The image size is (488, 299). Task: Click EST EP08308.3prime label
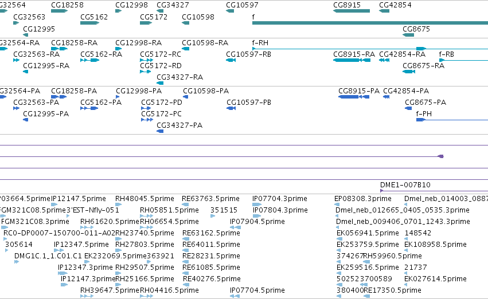click(x=363, y=199)
